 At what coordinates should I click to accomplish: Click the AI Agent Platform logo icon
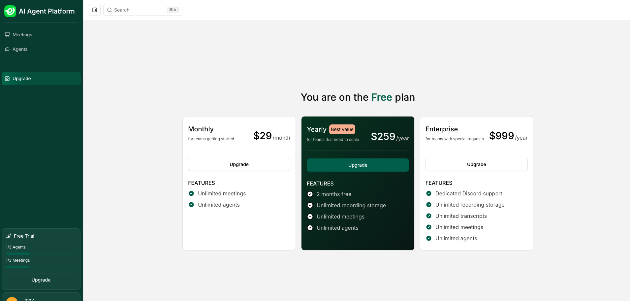[x=10, y=11]
